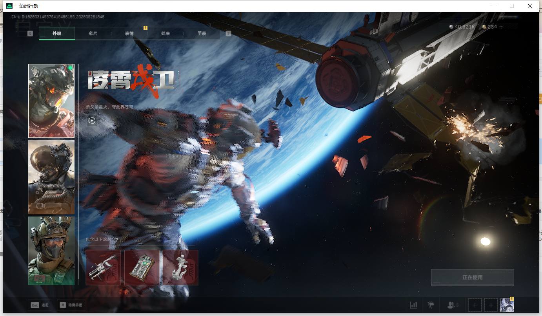Open the player avatar profile
542x316 pixels.
507,305
